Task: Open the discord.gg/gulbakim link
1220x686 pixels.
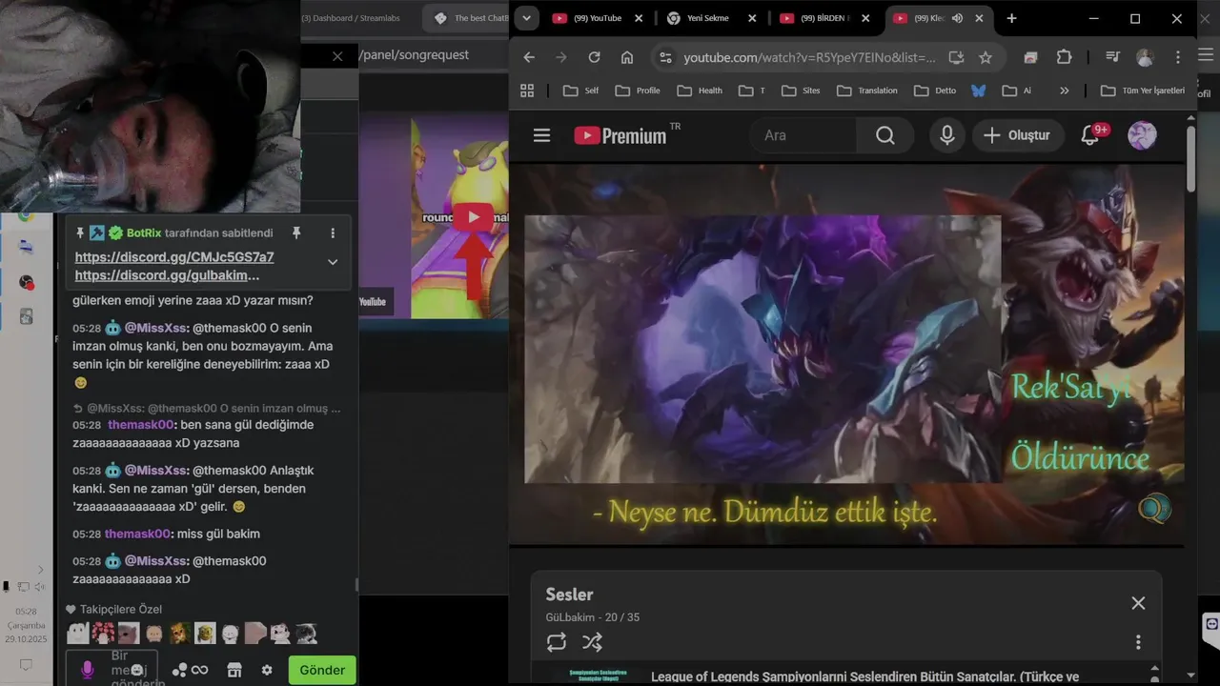Action: click(167, 275)
